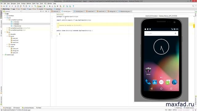The height and width of the screenshot is (111, 197).
Task: Click Sync Project with Gradle Files icon
Action: (x=64, y=6)
